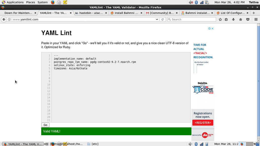Launch Firefox from top panel icon
Screen dimensions: 260x146
53,2
